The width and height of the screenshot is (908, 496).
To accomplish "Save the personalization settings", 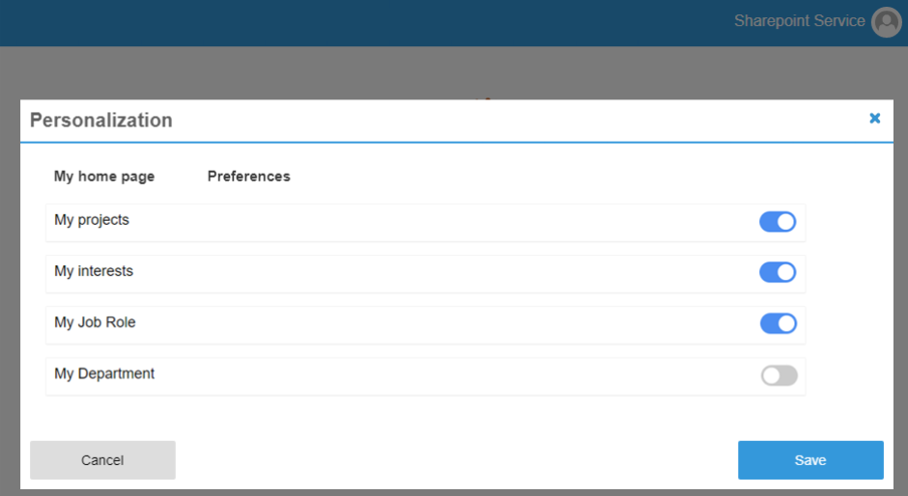I will pos(810,460).
